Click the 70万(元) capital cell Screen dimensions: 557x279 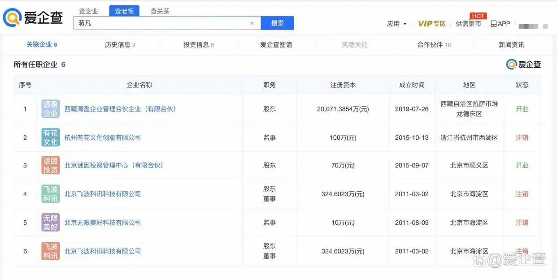343,165
